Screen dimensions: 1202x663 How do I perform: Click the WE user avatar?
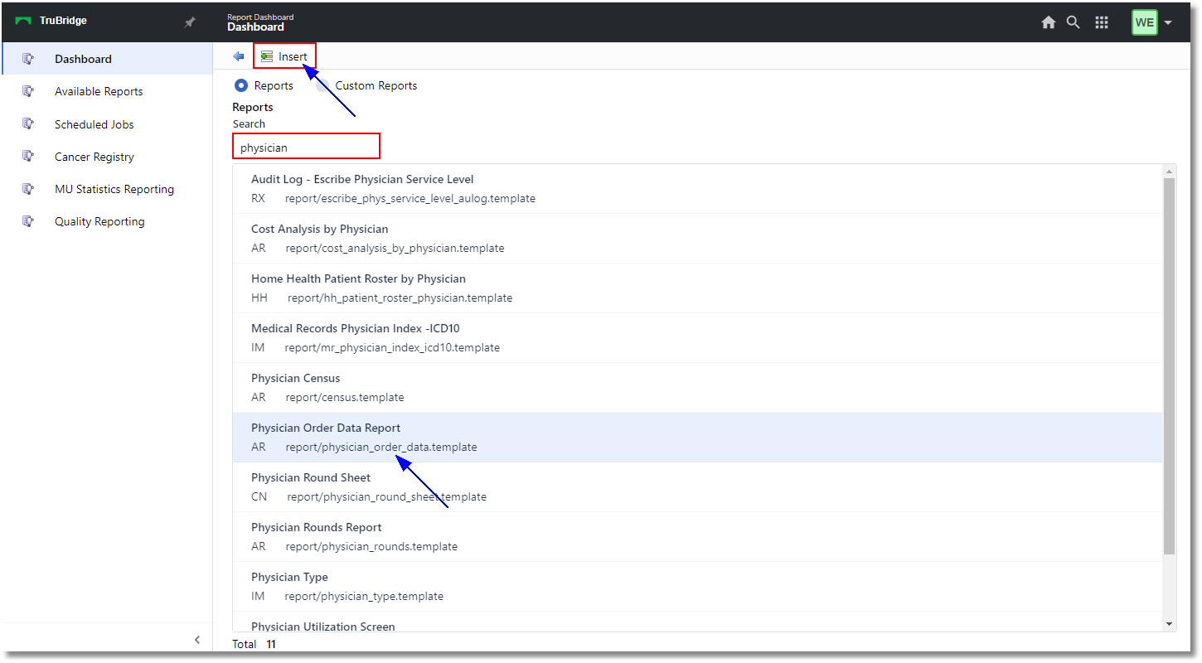click(x=1145, y=22)
